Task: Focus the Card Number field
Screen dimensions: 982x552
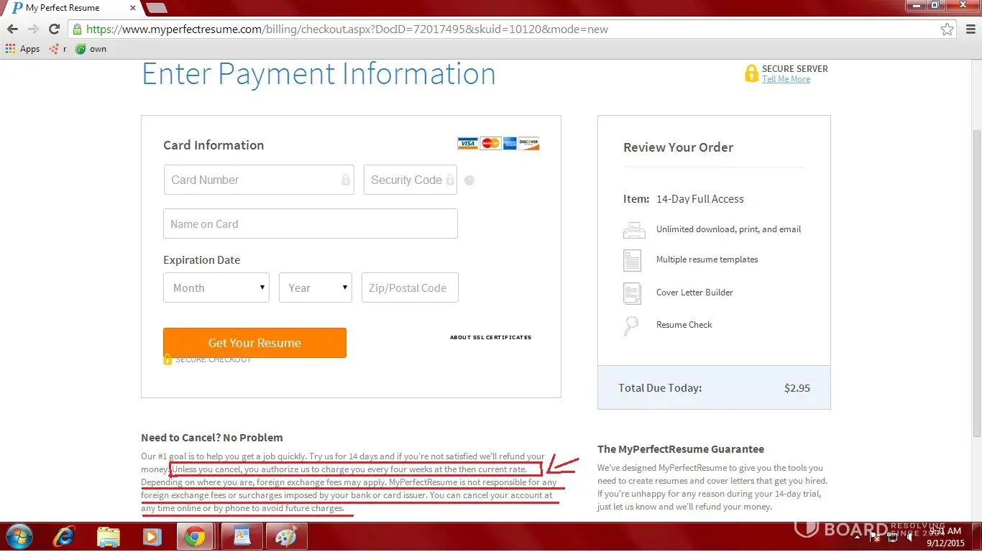Action: coord(259,180)
